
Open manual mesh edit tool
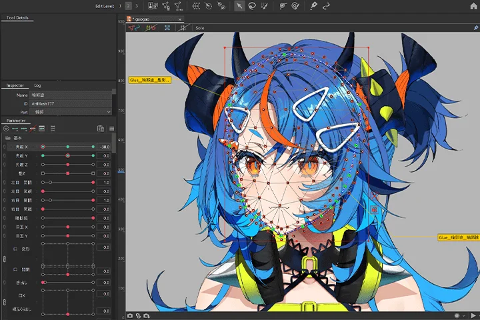[x=165, y=6]
